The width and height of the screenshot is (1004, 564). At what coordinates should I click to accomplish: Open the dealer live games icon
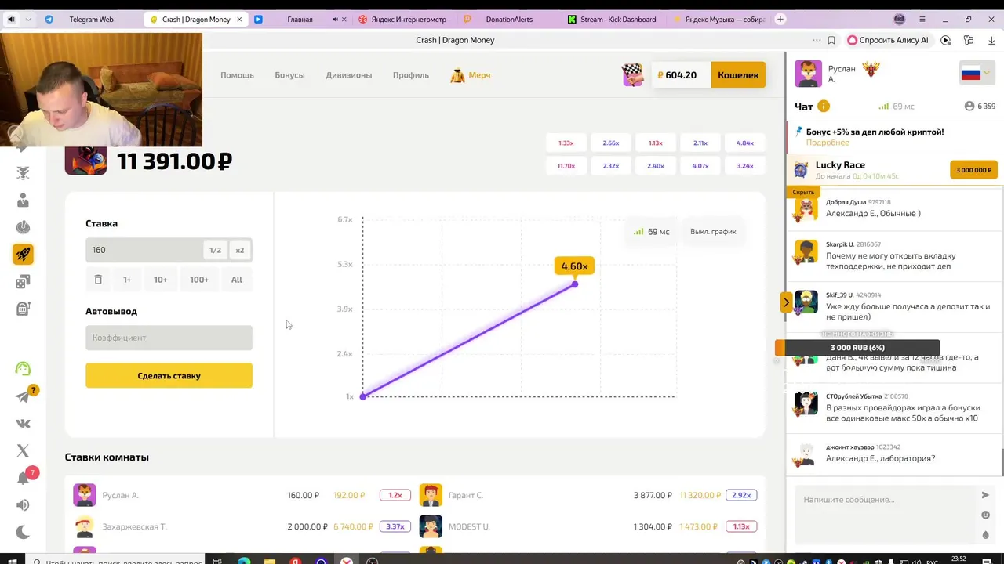tap(23, 201)
